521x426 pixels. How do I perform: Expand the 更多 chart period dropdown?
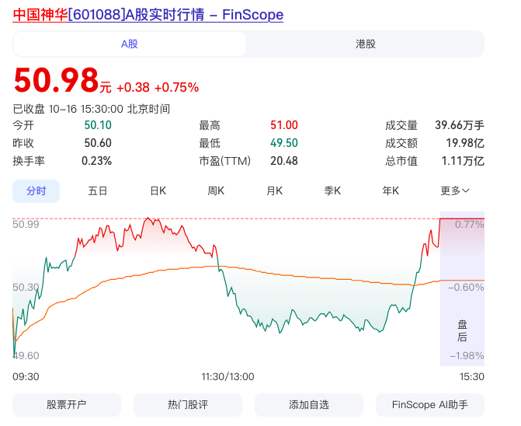(x=454, y=191)
